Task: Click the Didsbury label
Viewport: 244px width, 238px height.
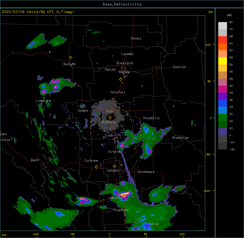Action: click(x=109, y=122)
